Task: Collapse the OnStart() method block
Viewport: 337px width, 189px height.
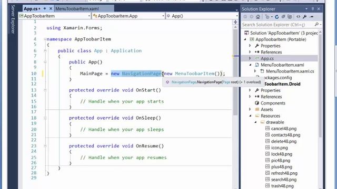Action: tap(45, 90)
